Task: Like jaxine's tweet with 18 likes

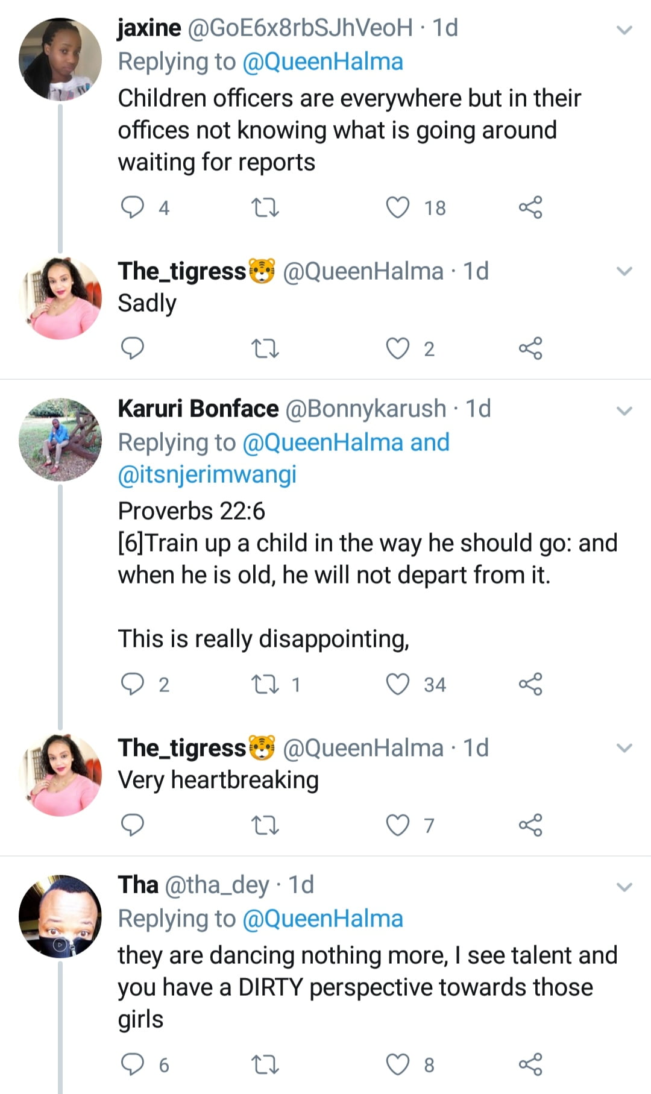Action: (x=398, y=207)
